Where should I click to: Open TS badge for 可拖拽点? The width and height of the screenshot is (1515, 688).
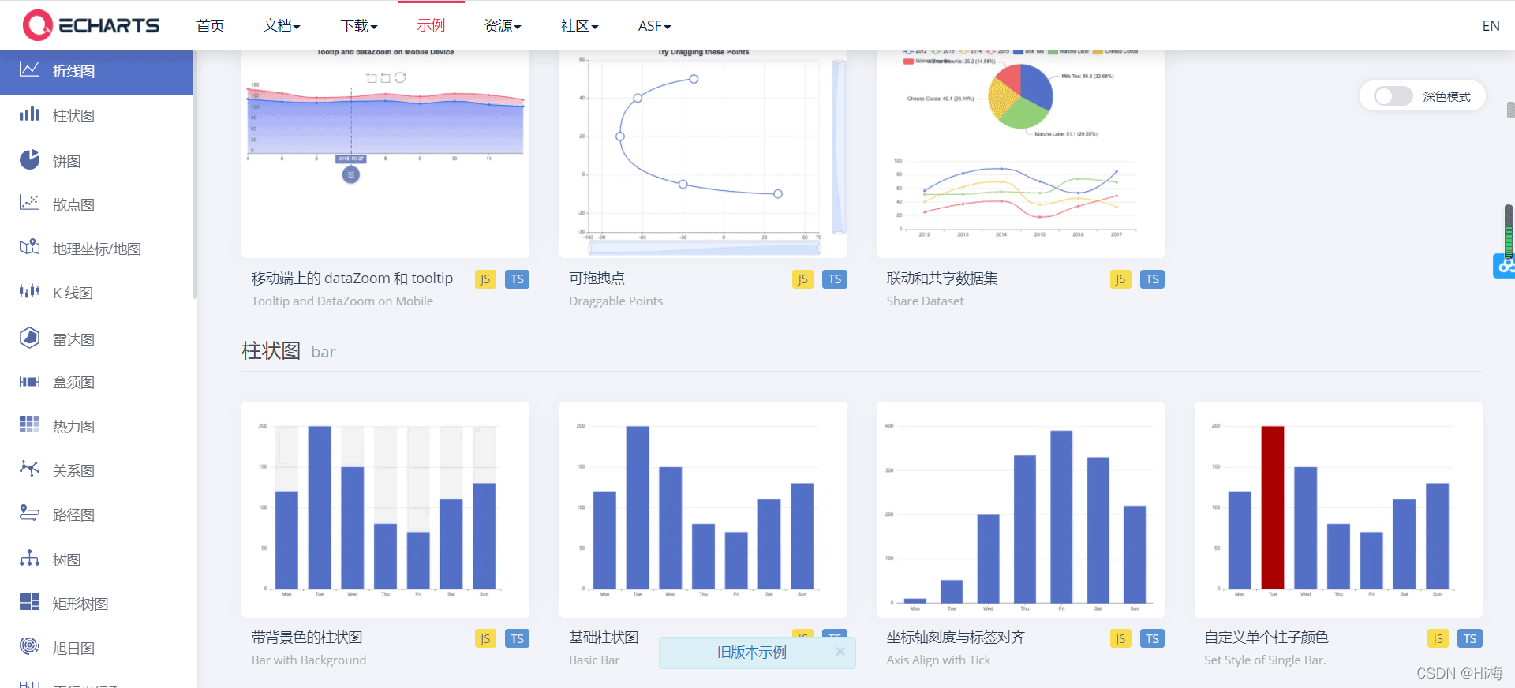pos(835,279)
